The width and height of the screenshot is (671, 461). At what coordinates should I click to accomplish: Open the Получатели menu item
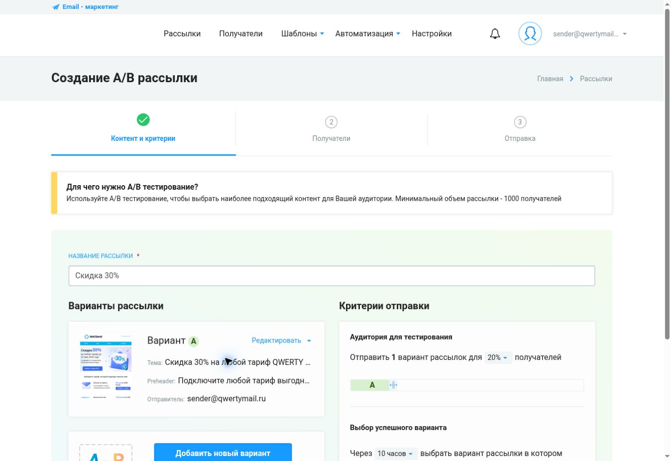(241, 34)
